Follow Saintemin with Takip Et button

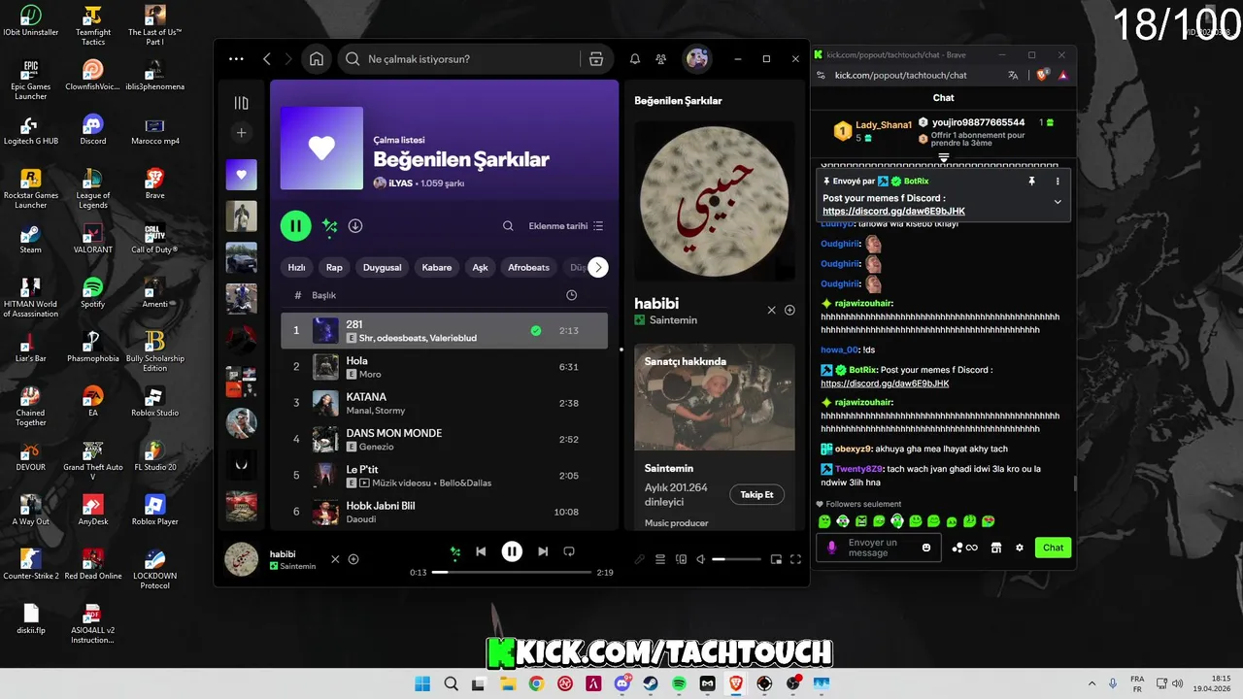[x=756, y=494]
